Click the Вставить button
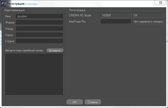Screen dimensions: 168x108 click(x=55, y=51)
